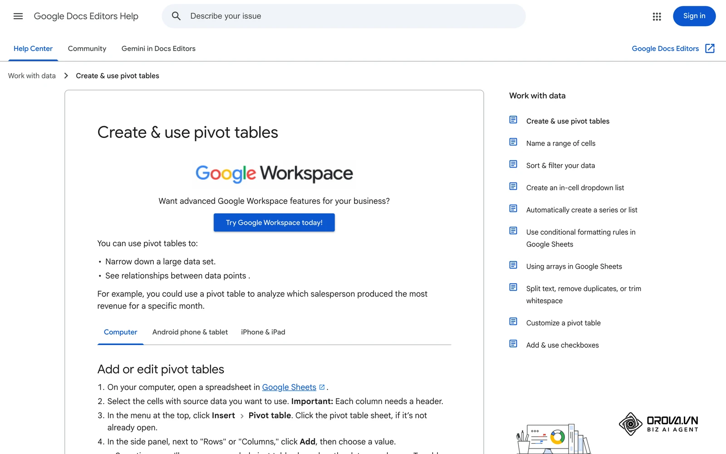The width and height of the screenshot is (726, 454).
Task: Click article icon beside Create an in-cell dropdown list
Action: click(x=513, y=187)
